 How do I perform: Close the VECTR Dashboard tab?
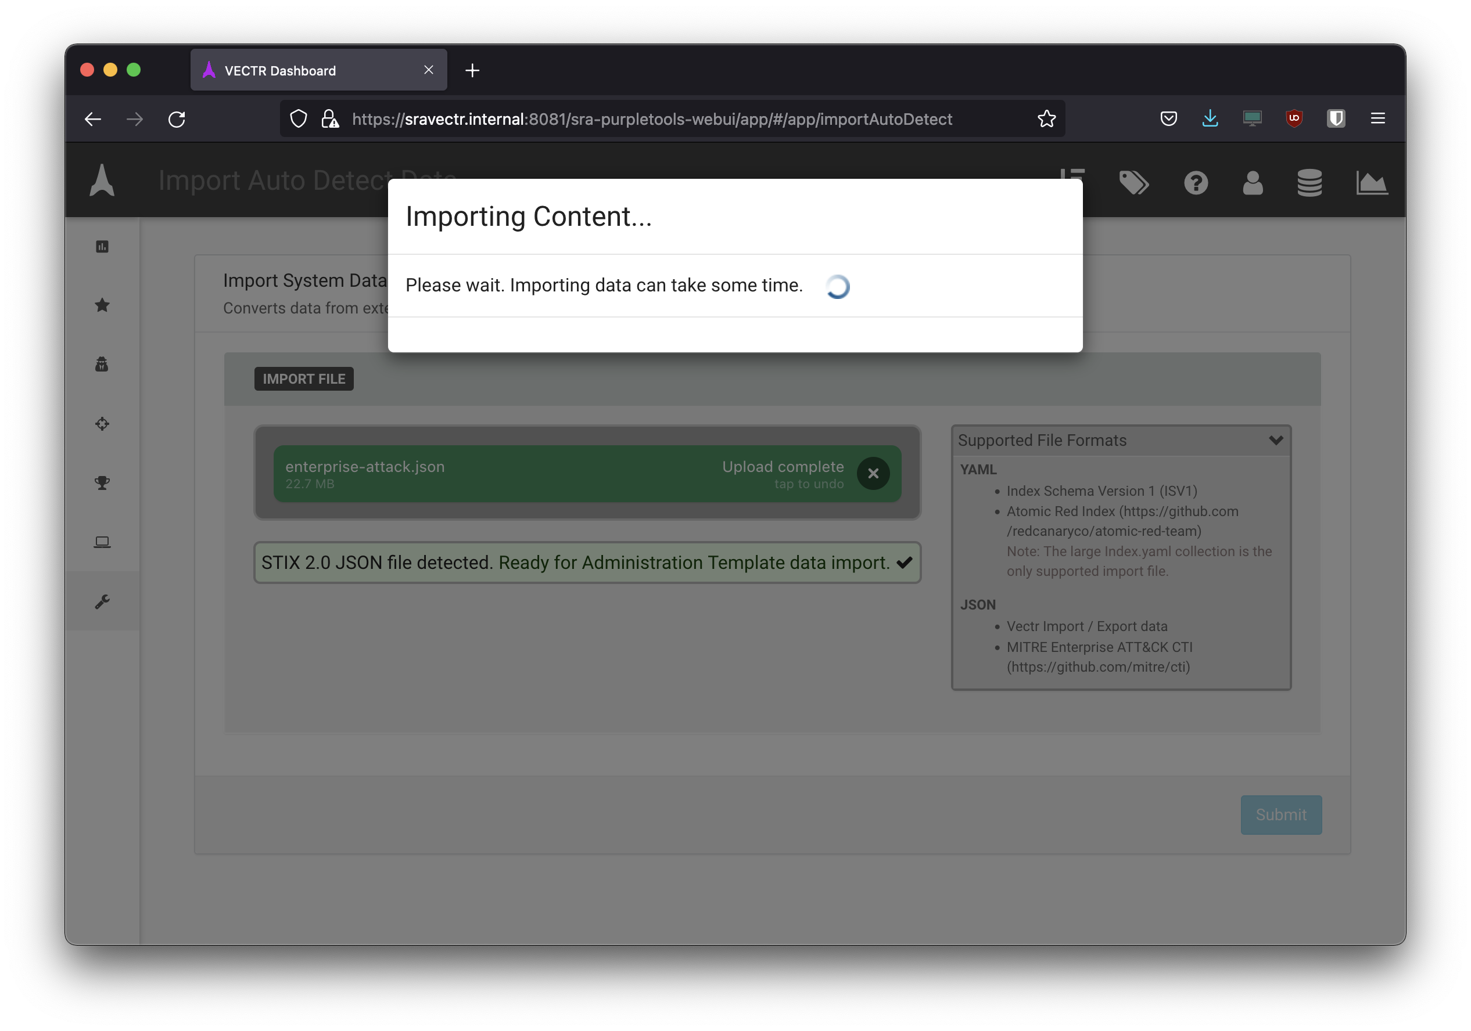429,70
